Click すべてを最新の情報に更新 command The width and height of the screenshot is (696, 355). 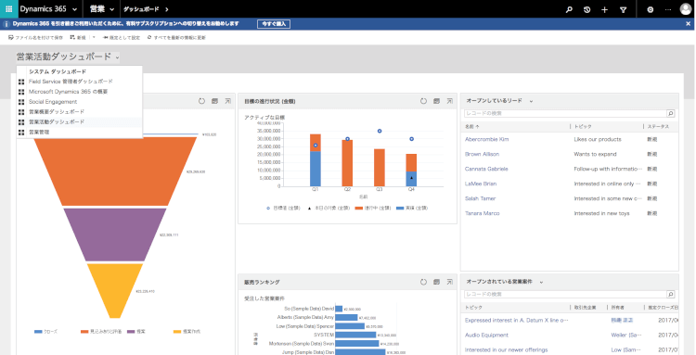[176, 38]
